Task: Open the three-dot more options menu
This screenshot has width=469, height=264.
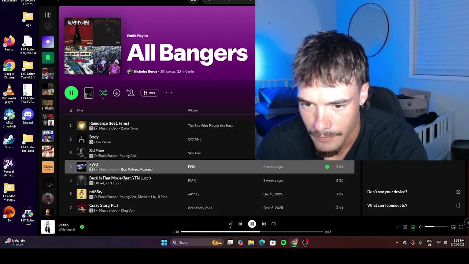Action: point(169,93)
